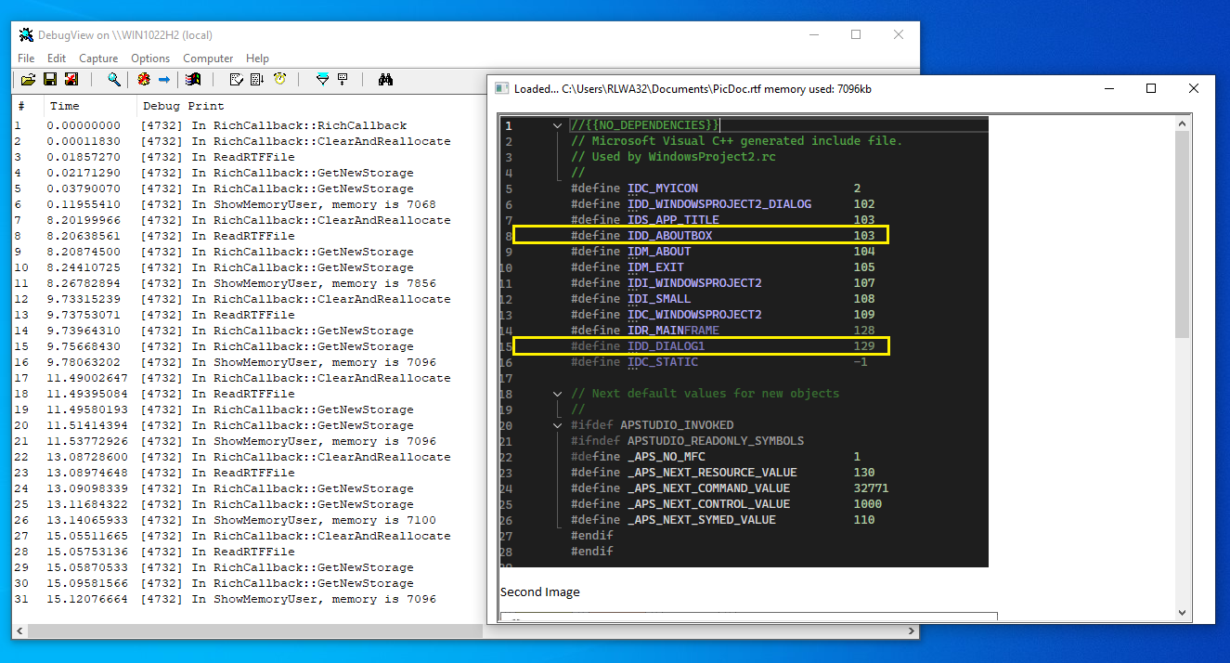Toggle the Capture Kernel gear icon

click(x=144, y=80)
